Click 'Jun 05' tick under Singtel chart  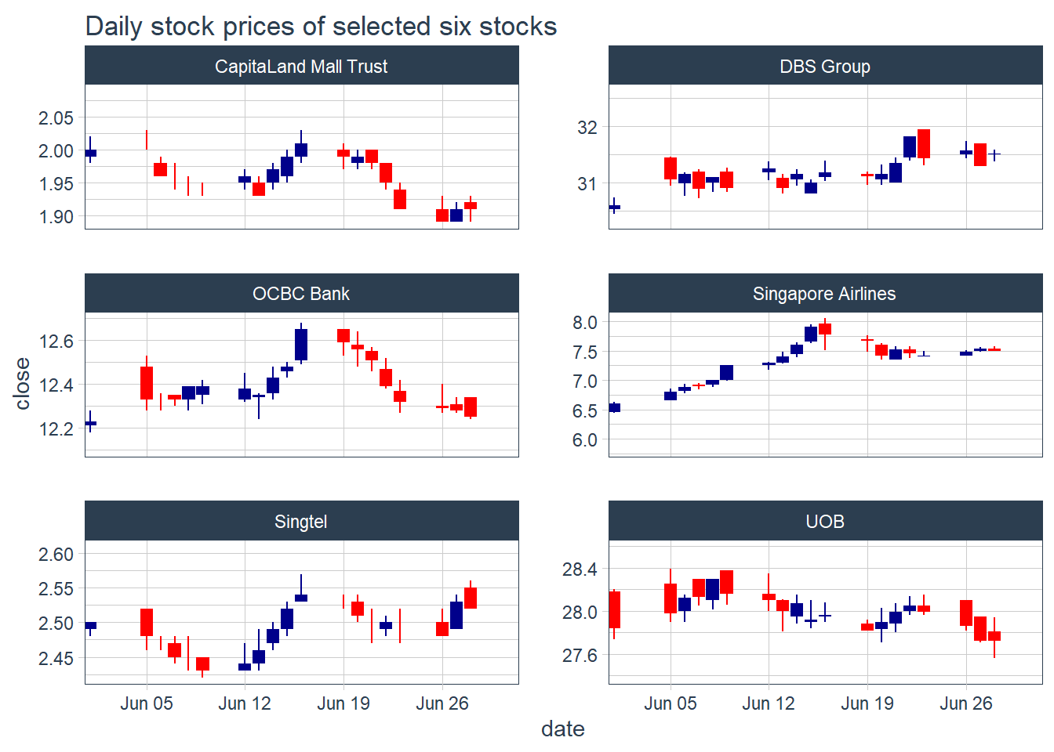pos(147,703)
